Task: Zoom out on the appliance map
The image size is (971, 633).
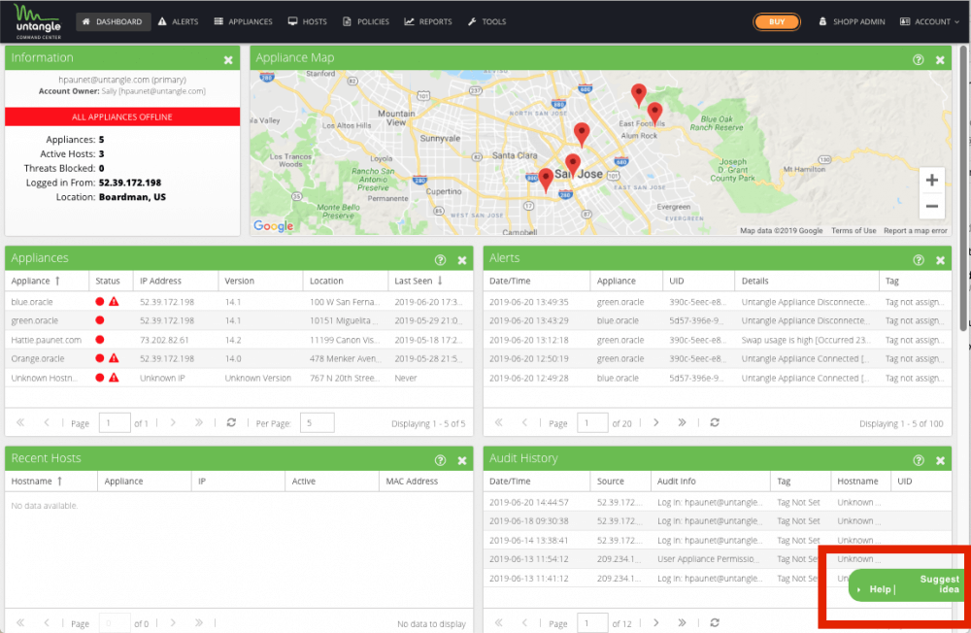Action: (931, 206)
